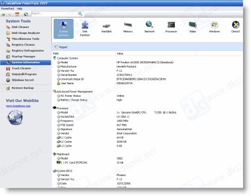This screenshot has width=251, height=196.
Task: Click the Miscellaneous Tools sidebar icon
Action: pyautogui.click(x=8, y=39)
